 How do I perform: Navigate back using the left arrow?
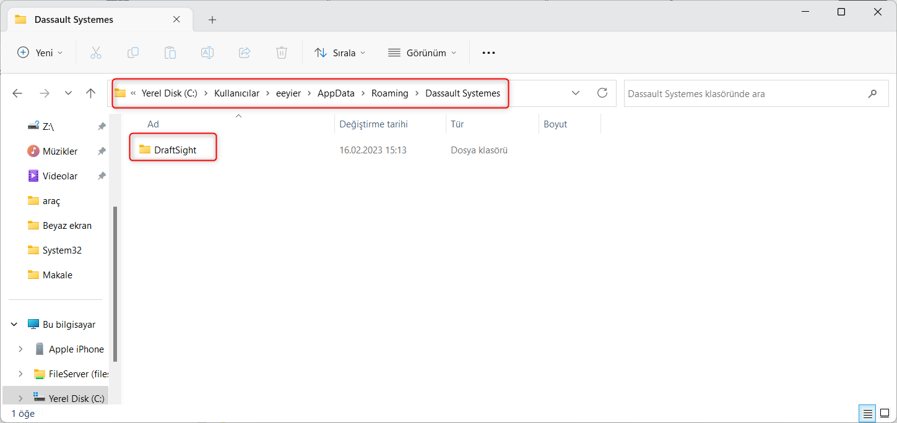tap(17, 93)
